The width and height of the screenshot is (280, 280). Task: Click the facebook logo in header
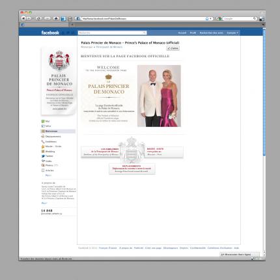pyautogui.click(x=50, y=33)
